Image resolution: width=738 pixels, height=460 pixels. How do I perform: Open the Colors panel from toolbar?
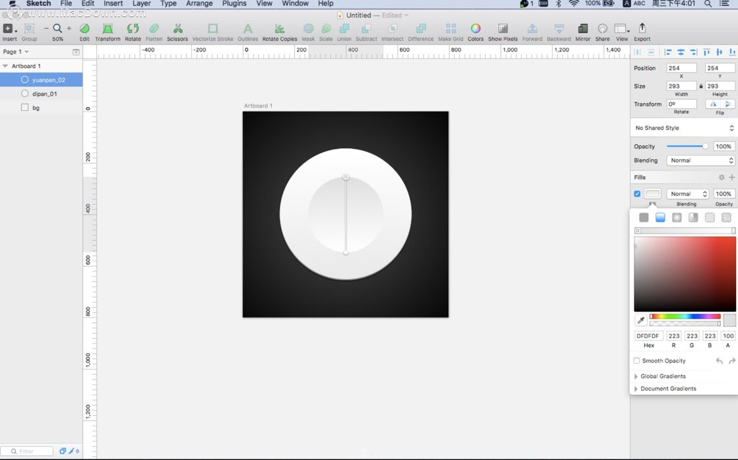(476, 29)
